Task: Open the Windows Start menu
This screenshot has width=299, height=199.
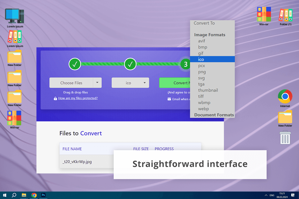Action: 5,195
